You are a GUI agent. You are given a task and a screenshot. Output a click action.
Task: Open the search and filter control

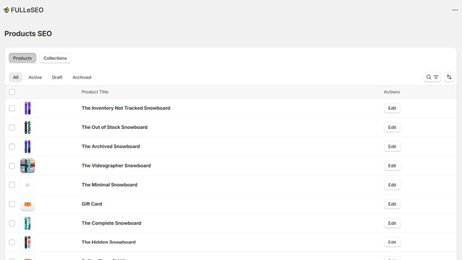click(432, 77)
